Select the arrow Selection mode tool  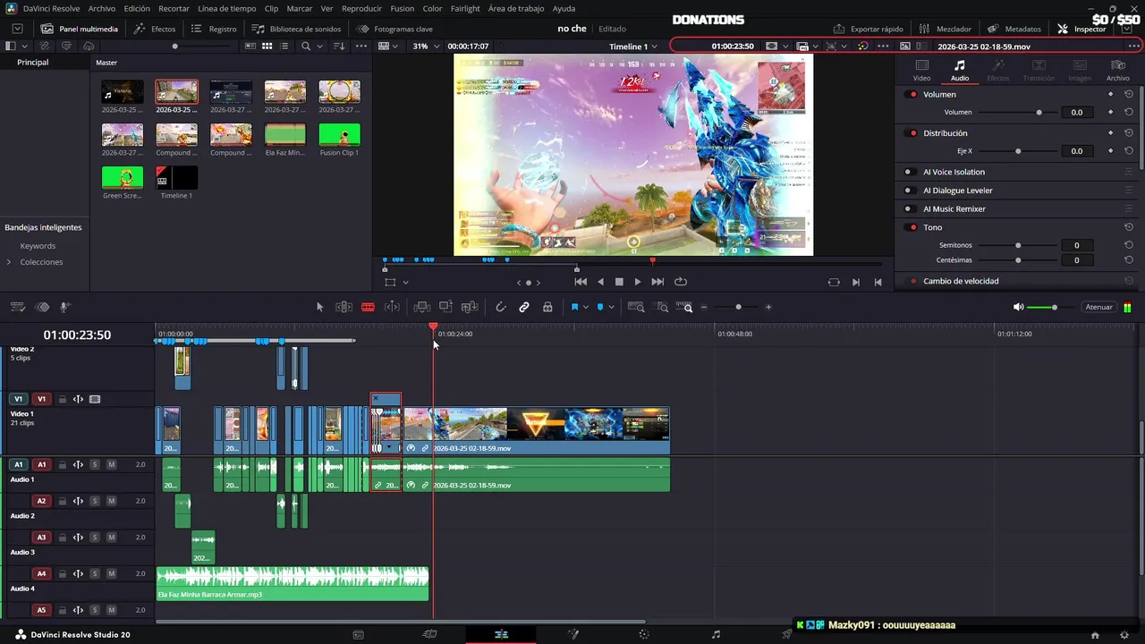tap(319, 307)
